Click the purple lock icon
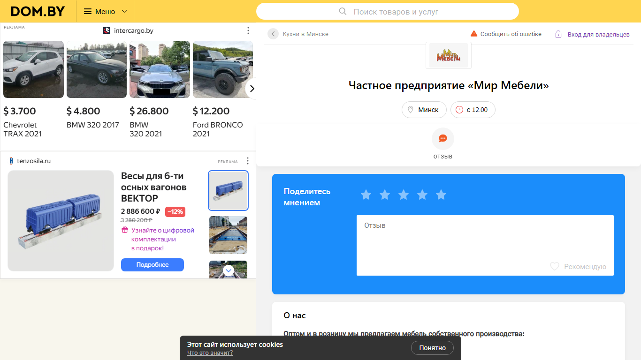641x360 pixels. (558, 34)
